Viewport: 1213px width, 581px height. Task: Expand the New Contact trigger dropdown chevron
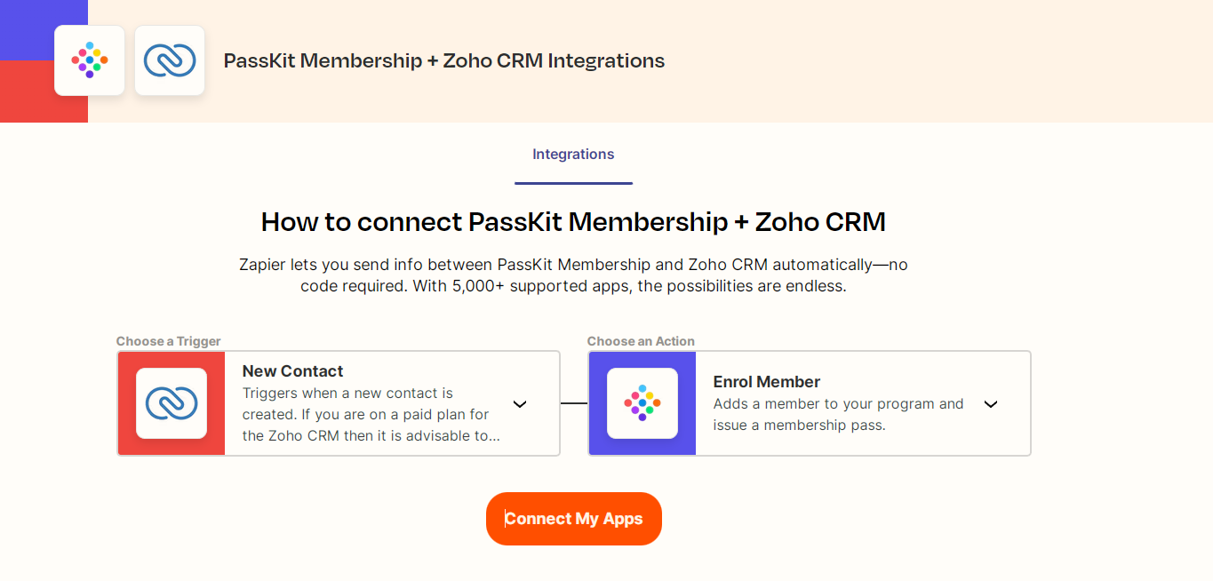click(520, 404)
